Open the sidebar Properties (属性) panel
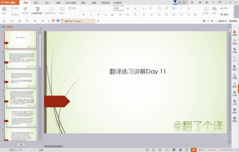 click(x=235, y=68)
